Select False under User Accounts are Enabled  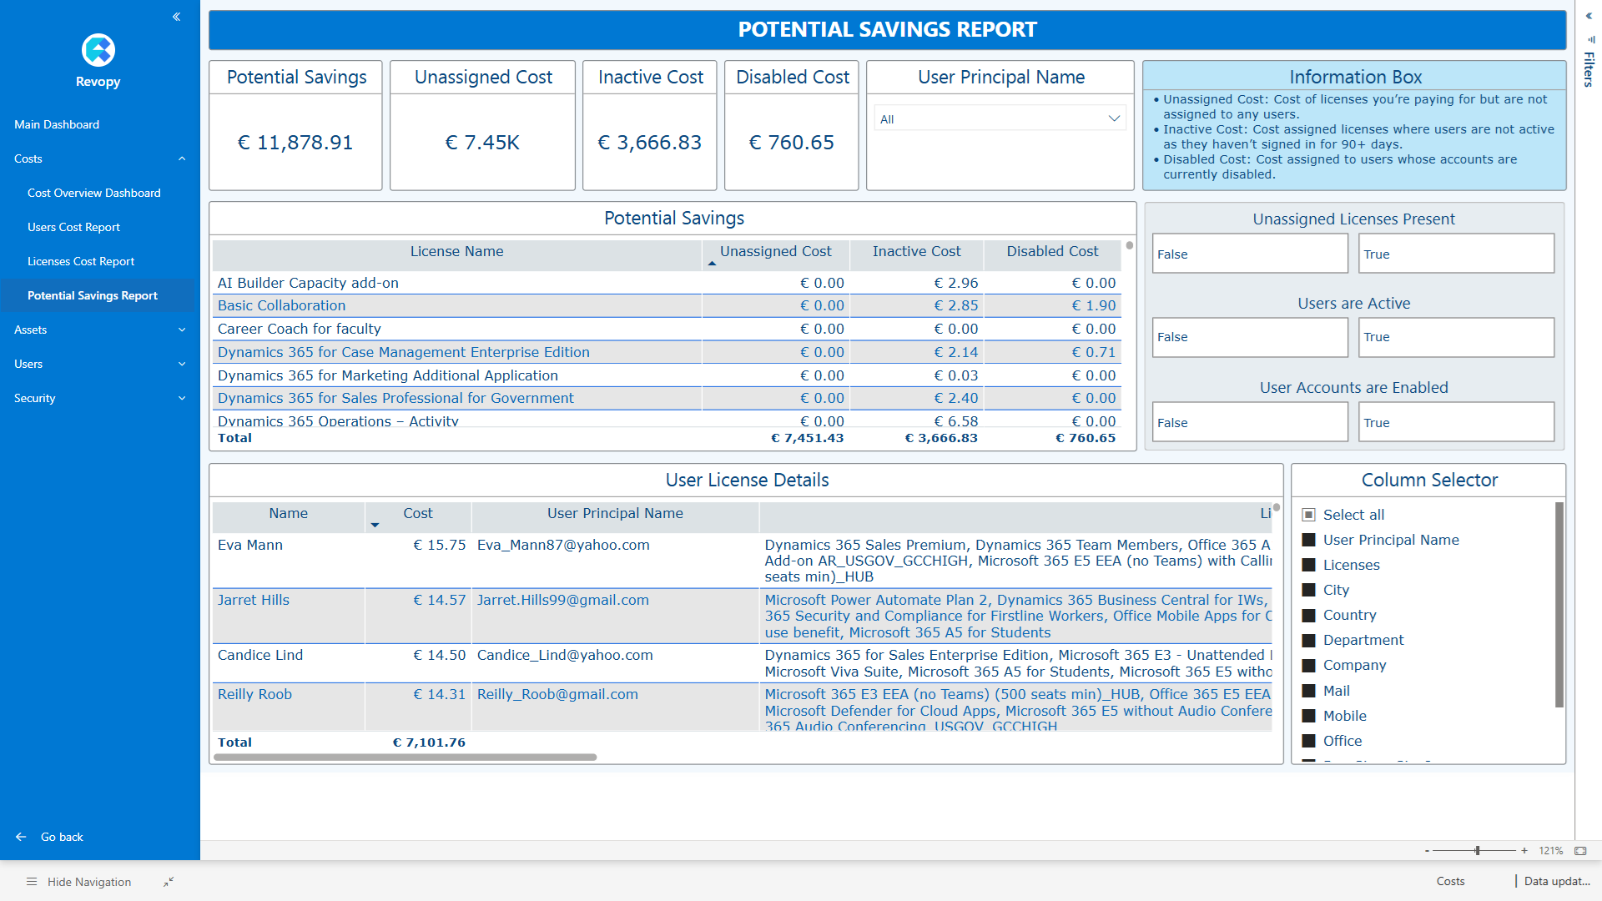point(1250,422)
